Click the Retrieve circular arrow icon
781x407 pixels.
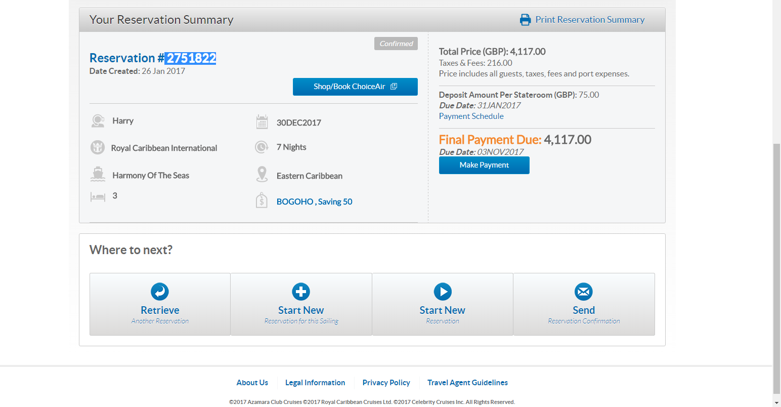click(160, 292)
